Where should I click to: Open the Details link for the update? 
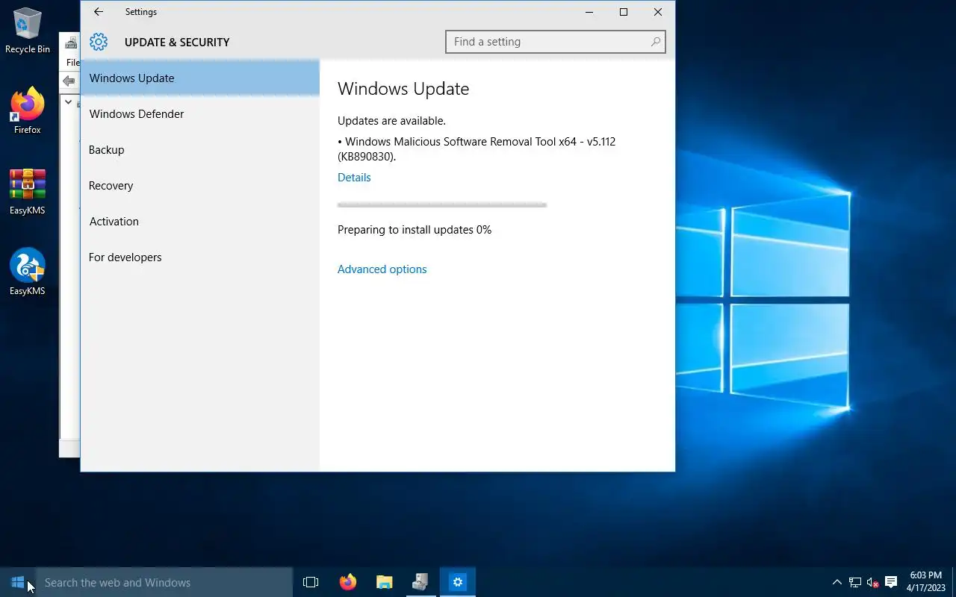(354, 178)
